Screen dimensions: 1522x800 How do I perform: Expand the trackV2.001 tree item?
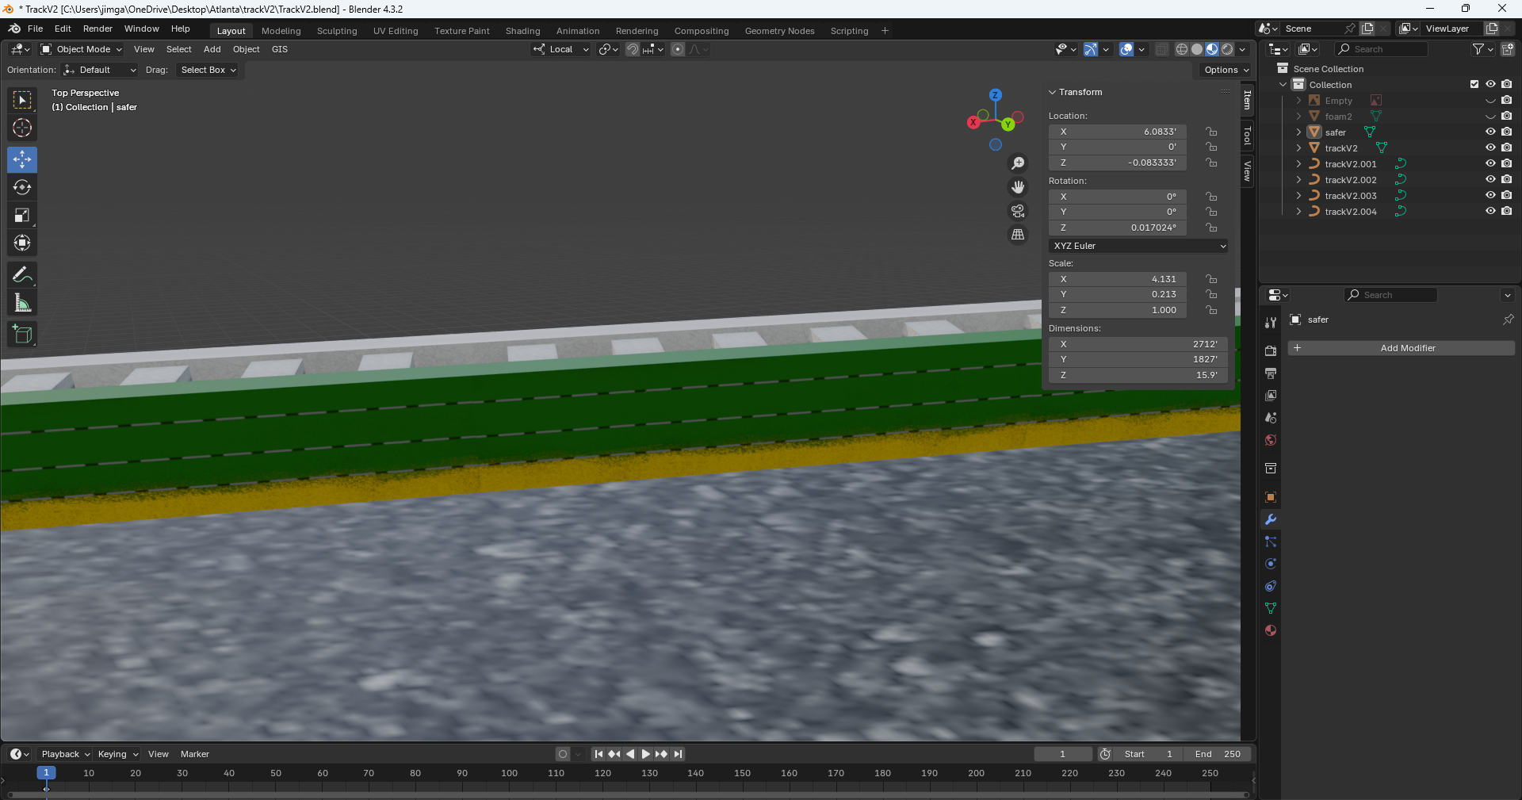click(1298, 164)
